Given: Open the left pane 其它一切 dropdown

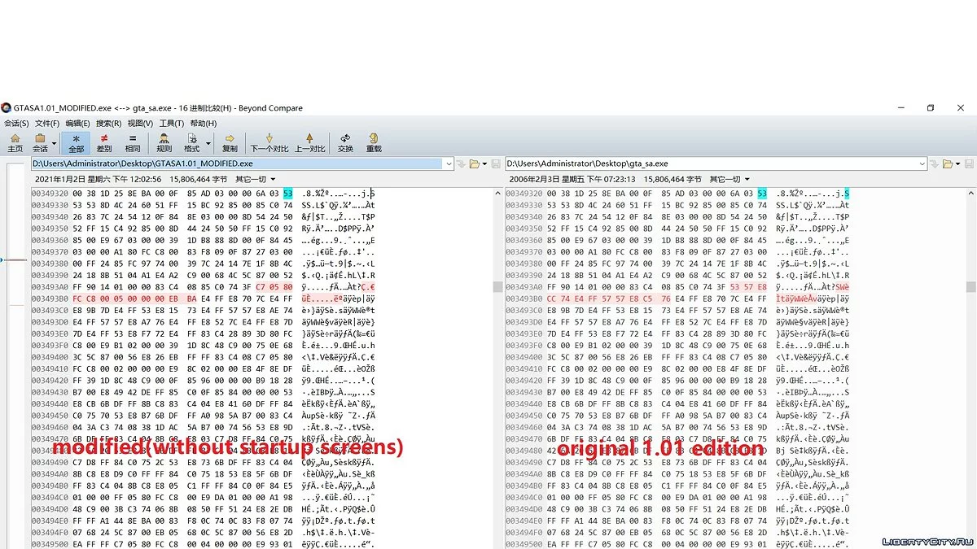Looking at the screenshot, I should 256,179.
